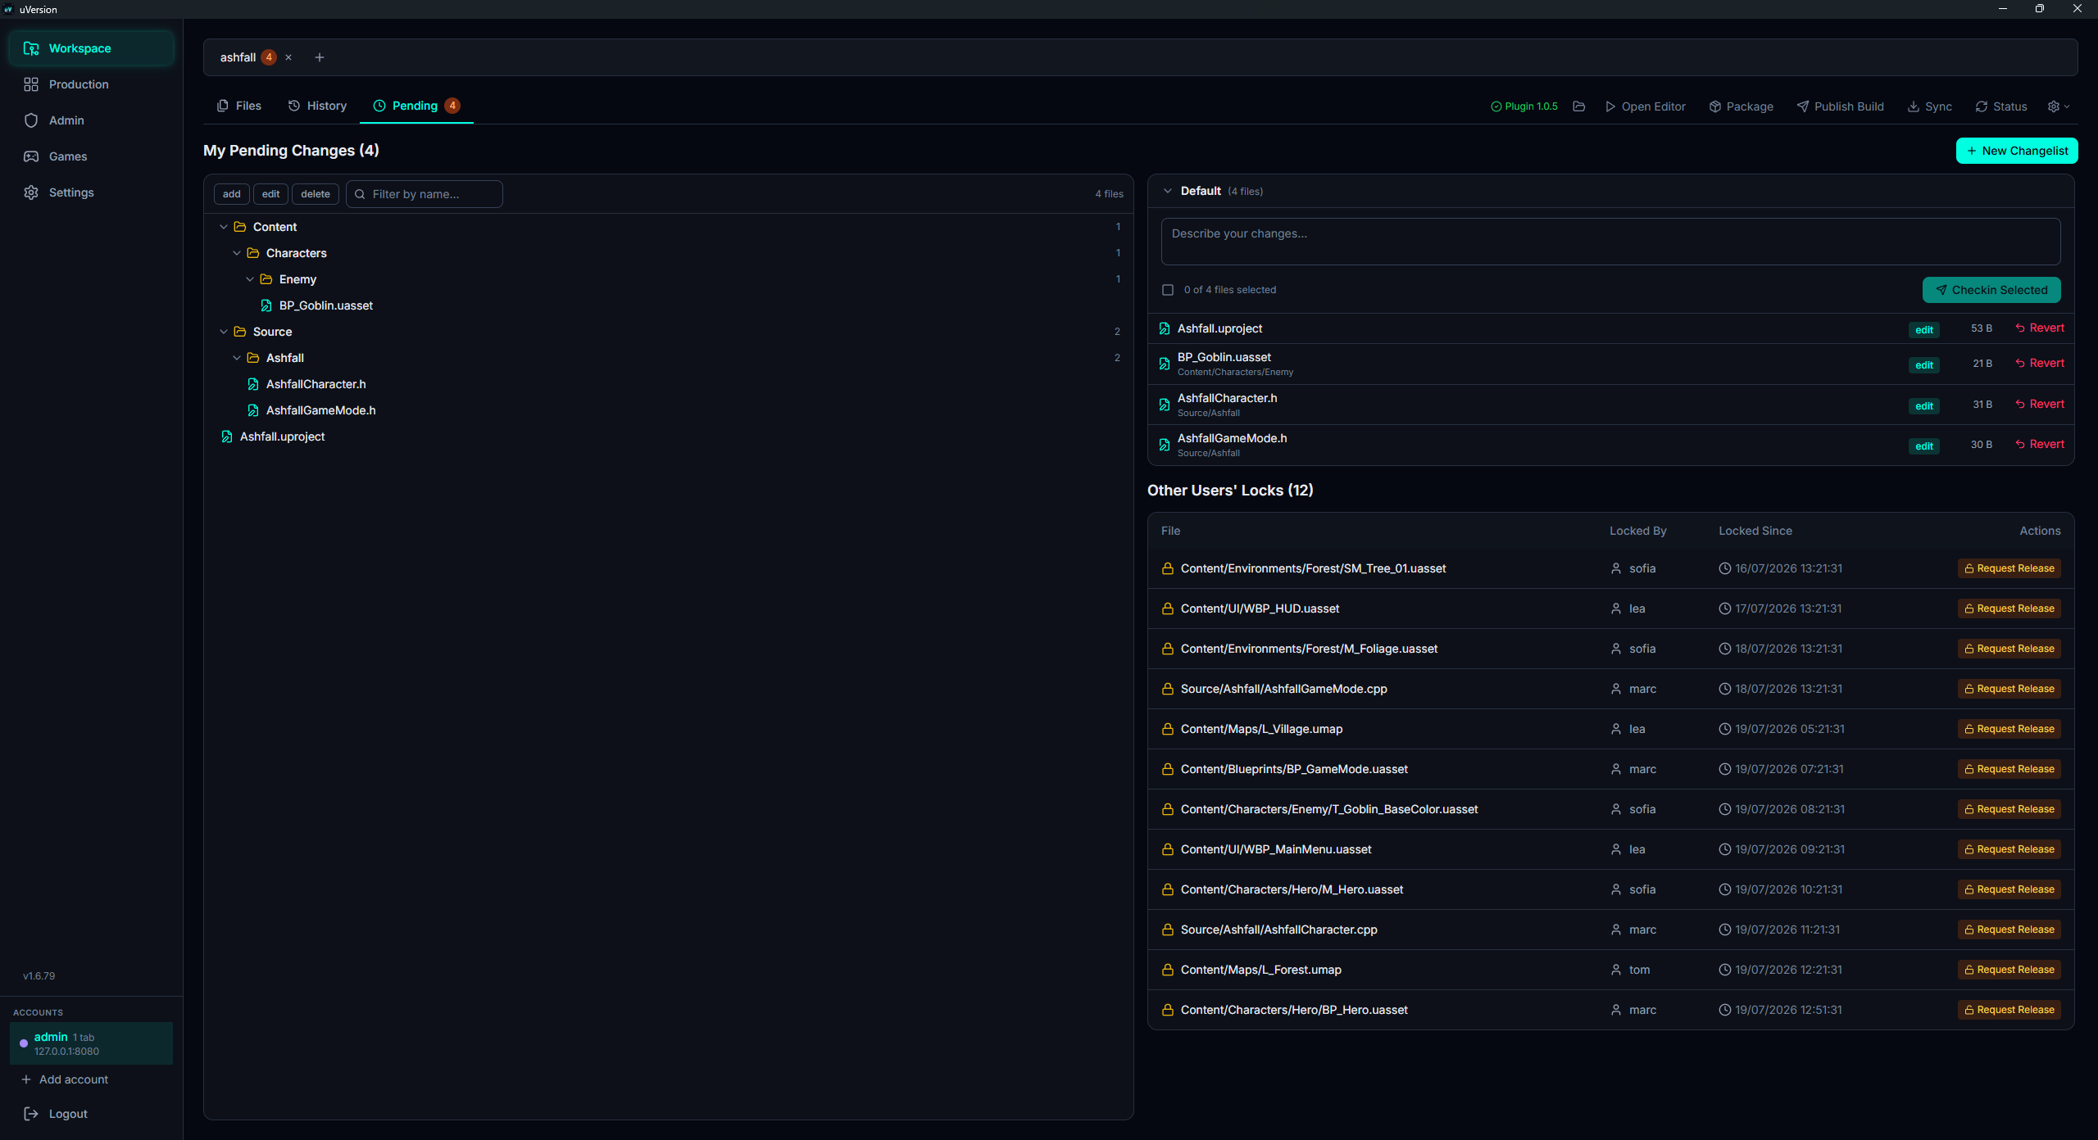The height and width of the screenshot is (1140, 2098).
Task: Click the Add account plus icon
Action: point(26,1079)
